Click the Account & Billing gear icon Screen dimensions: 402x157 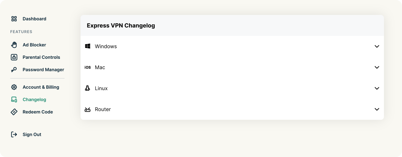point(14,87)
